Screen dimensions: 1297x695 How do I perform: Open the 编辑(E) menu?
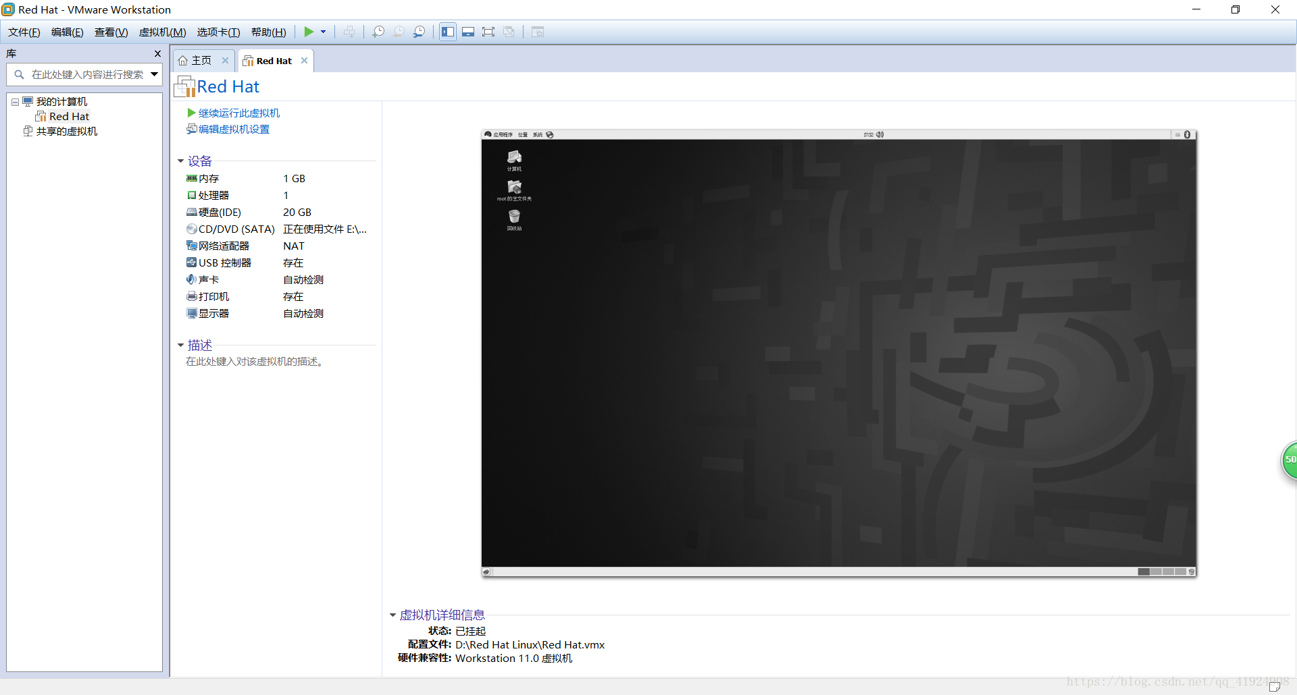tap(68, 32)
